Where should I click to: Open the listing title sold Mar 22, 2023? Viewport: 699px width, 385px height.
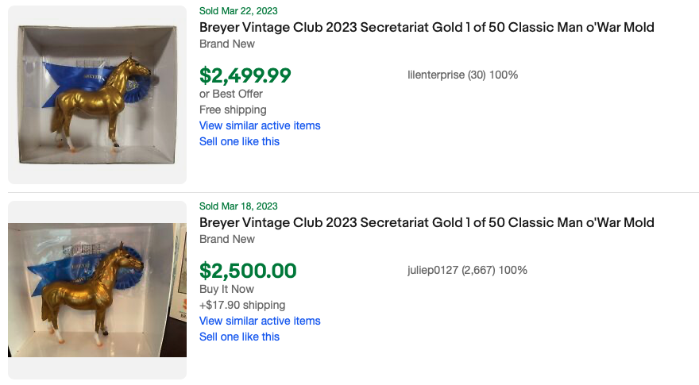[x=427, y=28]
